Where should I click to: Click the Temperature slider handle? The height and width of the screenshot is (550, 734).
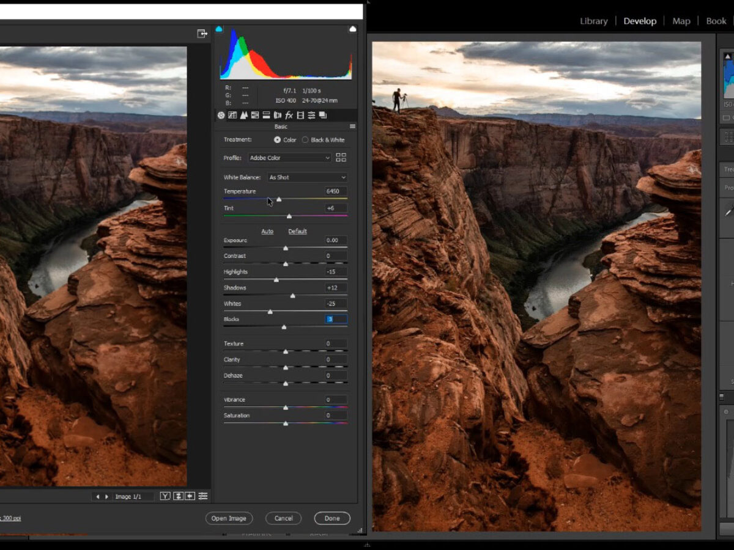tap(279, 200)
